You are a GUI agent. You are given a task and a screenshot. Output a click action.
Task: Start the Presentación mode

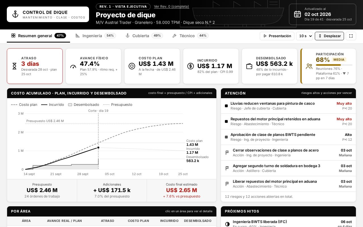click(277, 36)
